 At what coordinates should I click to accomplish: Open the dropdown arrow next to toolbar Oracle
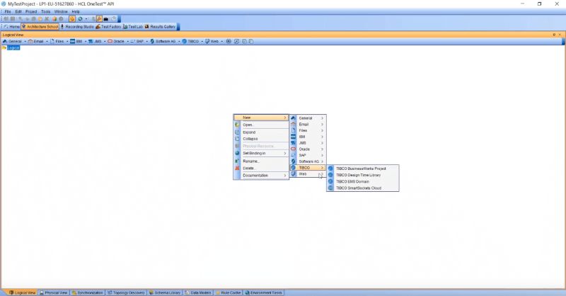coord(127,42)
